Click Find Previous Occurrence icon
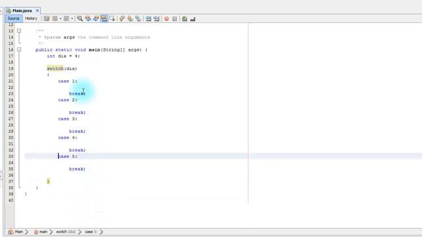This screenshot has width=422, height=237. (88, 18)
